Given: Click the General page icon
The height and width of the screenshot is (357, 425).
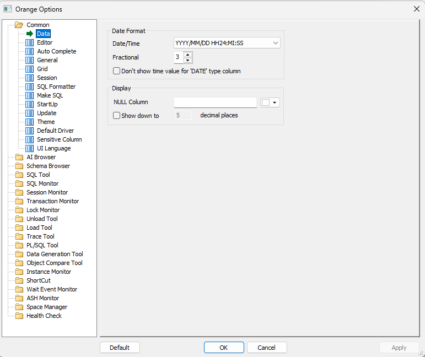Looking at the screenshot, I should (x=29, y=60).
